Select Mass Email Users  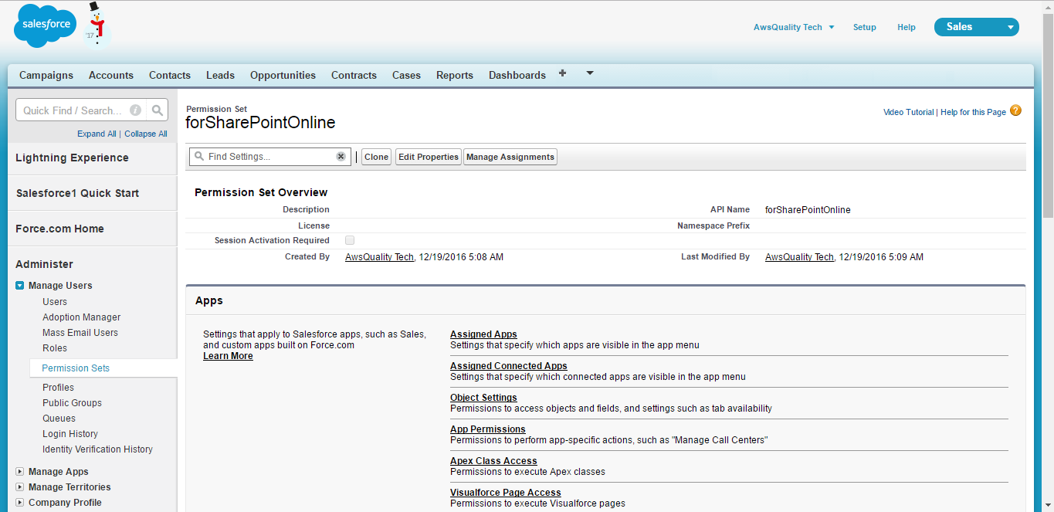point(80,333)
